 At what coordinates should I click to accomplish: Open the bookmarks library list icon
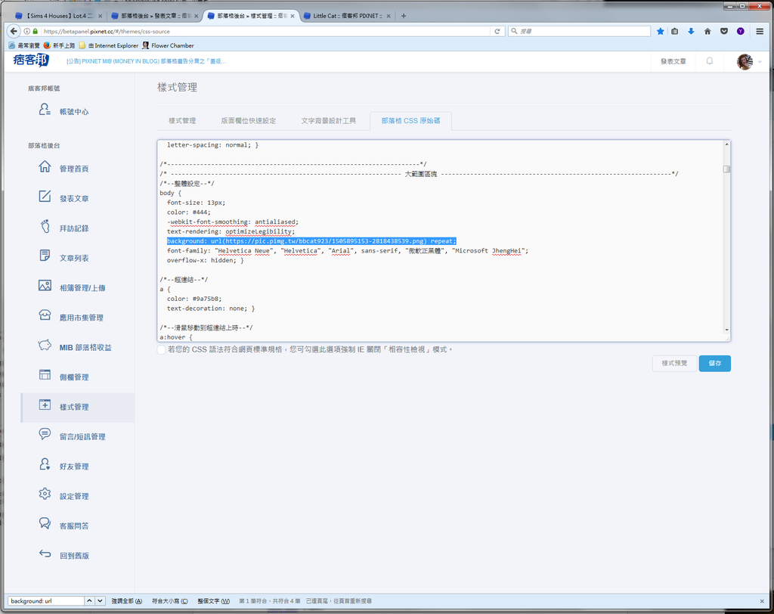tap(675, 31)
